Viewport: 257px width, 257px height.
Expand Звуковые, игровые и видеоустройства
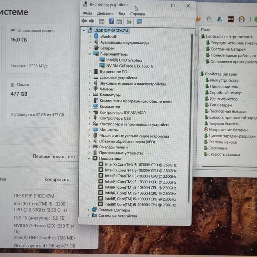90,83
